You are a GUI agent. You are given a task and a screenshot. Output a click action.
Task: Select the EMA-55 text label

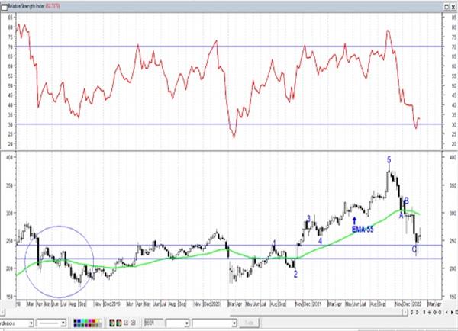pyautogui.click(x=363, y=230)
